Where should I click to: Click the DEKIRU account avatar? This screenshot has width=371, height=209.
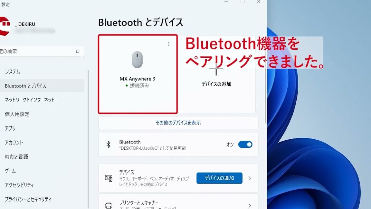click(5, 26)
